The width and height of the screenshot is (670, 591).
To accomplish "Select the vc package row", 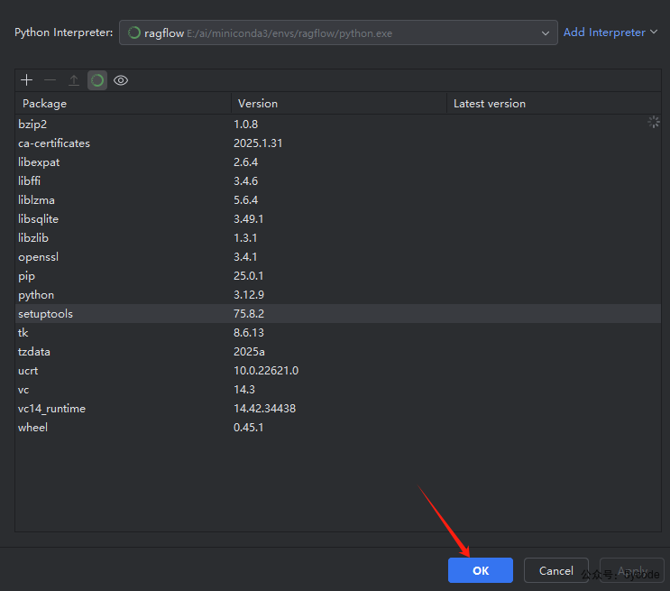I will tap(338, 390).
